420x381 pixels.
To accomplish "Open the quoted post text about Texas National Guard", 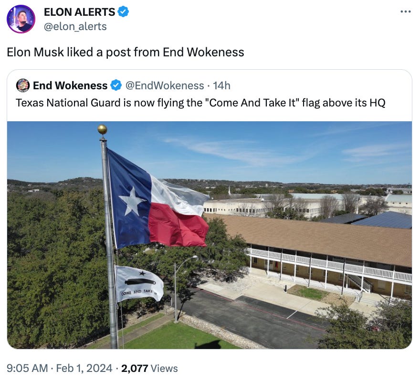I will point(200,103).
